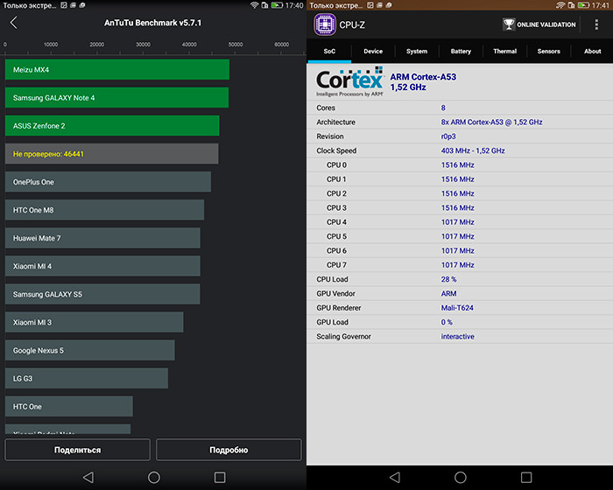Open the Battery tab

[x=461, y=52]
